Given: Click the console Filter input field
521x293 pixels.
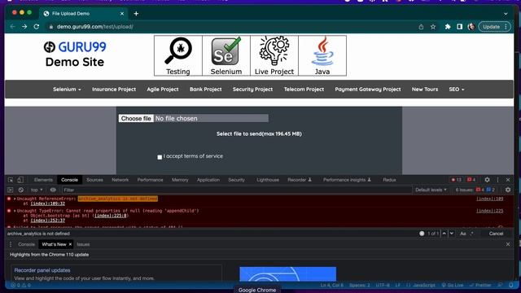Looking at the screenshot, I should tap(237, 190).
